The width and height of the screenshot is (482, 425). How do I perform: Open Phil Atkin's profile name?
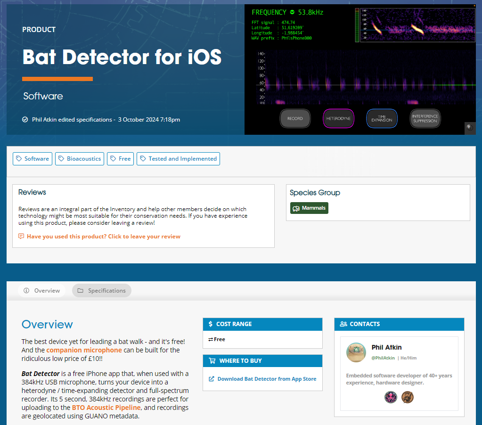click(386, 347)
